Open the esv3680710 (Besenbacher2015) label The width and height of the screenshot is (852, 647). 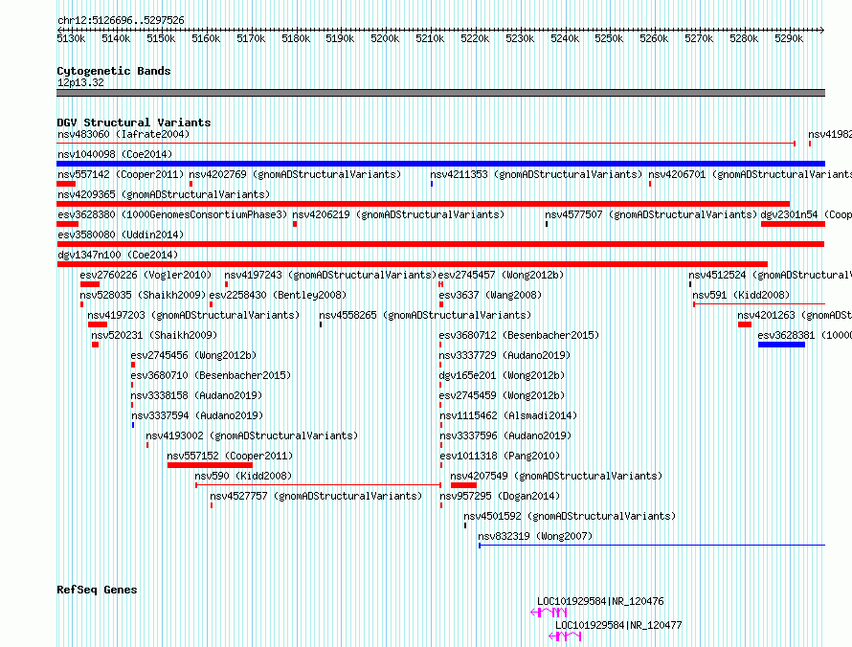(x=211, y=375)
